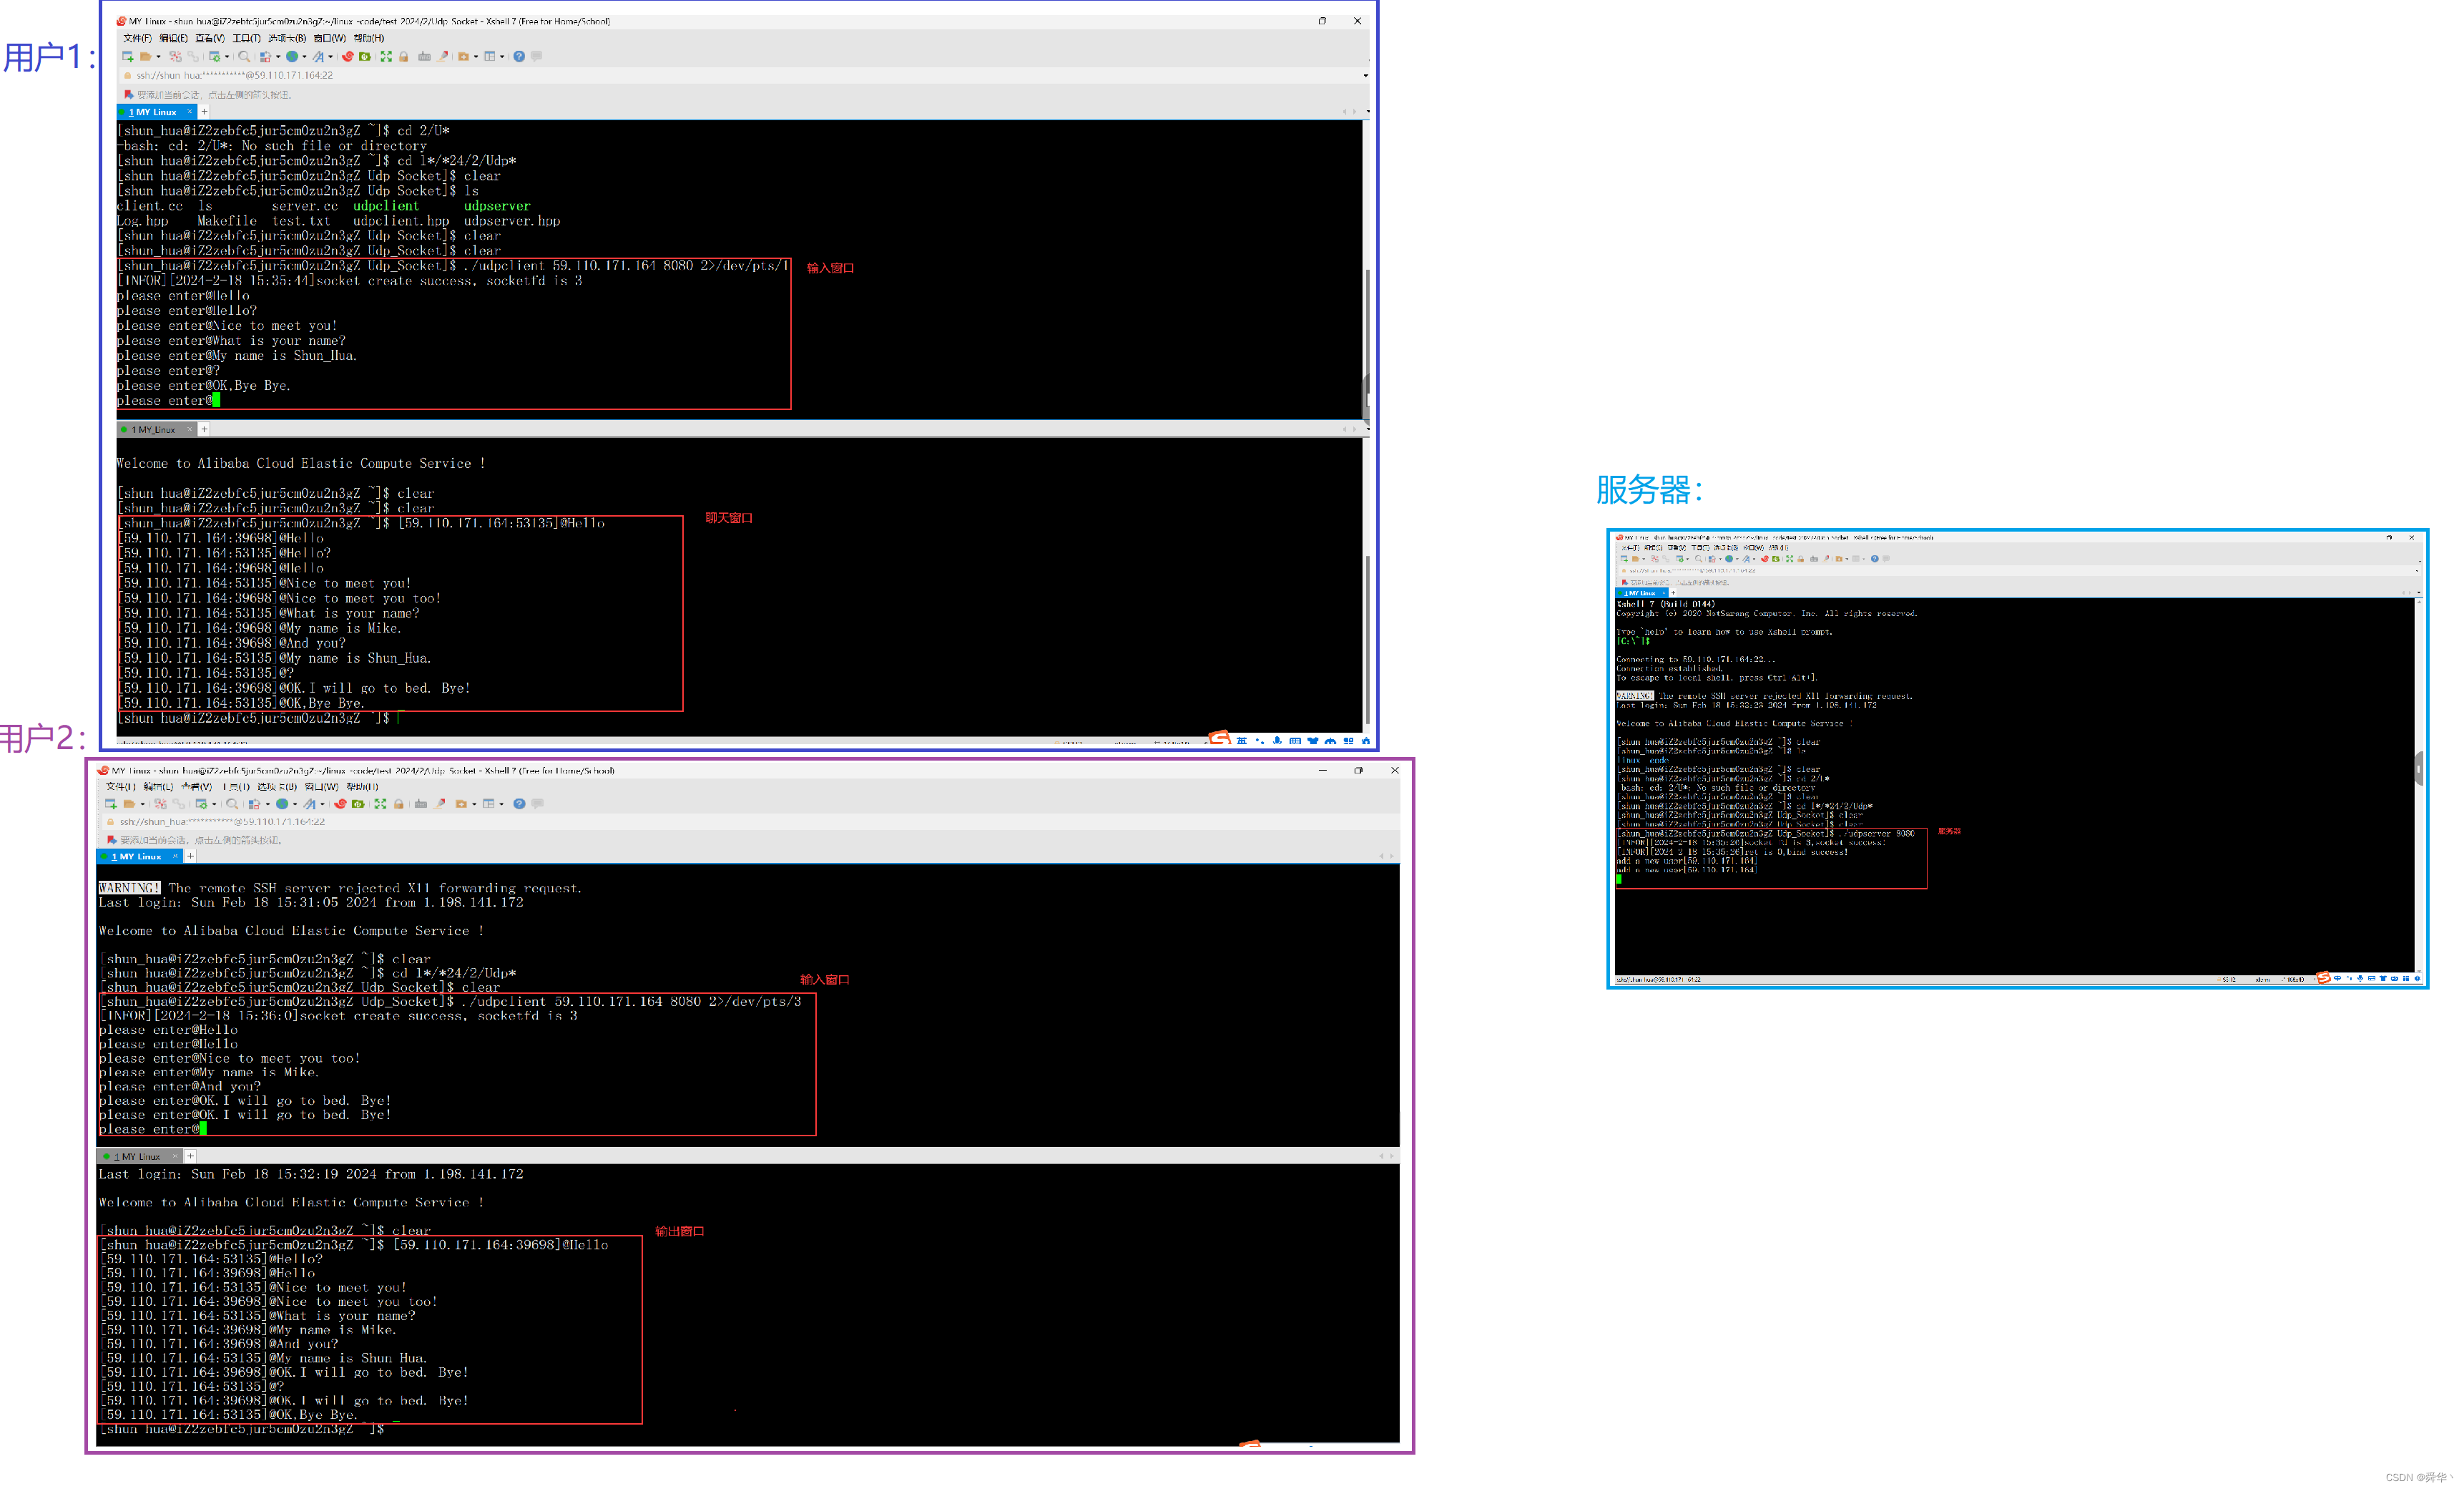The image size is (2464, 1489).
Task: Click globe encoding icon in User 2 Xshell toolbar
Action: click(x=282, y=804)
